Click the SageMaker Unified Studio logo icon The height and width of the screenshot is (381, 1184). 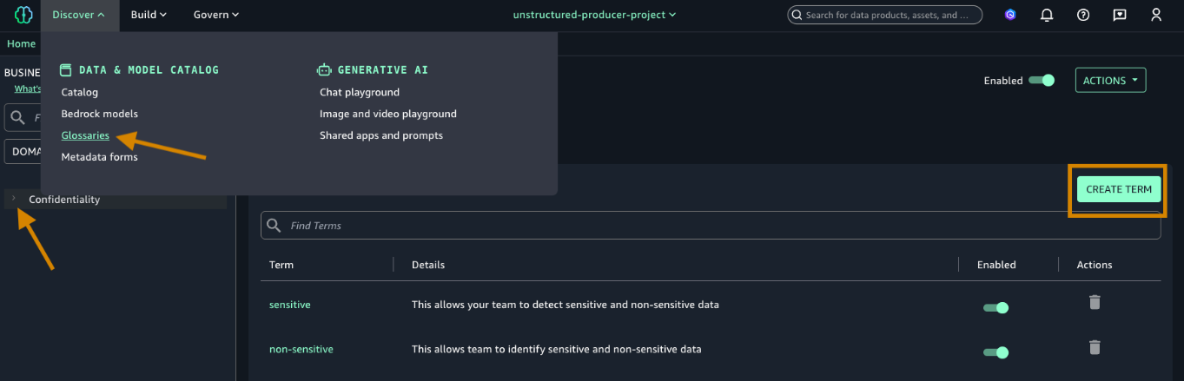23,15
